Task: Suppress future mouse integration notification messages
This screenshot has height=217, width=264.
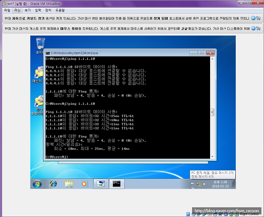Action: tap(258, 28)
